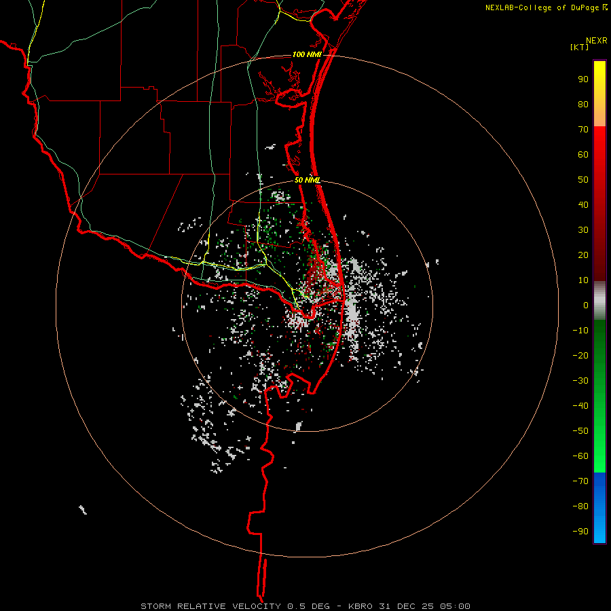The image size is (611, 611).
Task: Click the 50 NMI range ring label
Action: click(x=308, y=180)
